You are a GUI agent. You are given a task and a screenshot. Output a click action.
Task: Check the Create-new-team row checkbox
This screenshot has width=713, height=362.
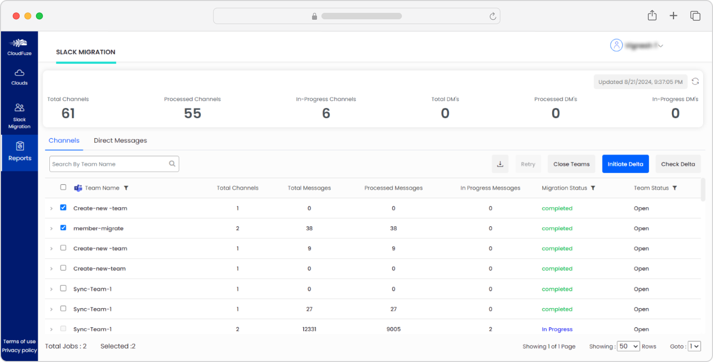[63, 268]
